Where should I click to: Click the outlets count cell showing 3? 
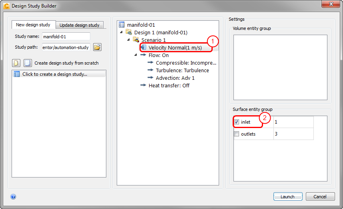tap(293, 134)
